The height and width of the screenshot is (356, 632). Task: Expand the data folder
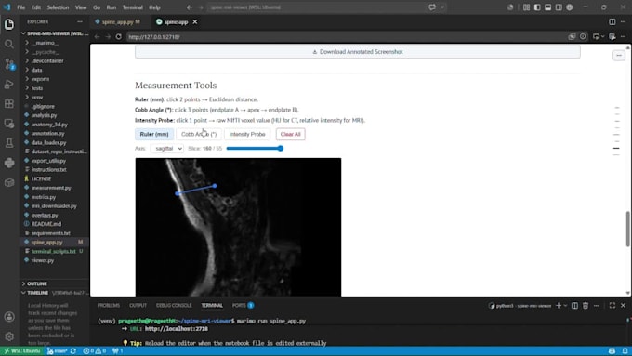[x=36, y=70]
